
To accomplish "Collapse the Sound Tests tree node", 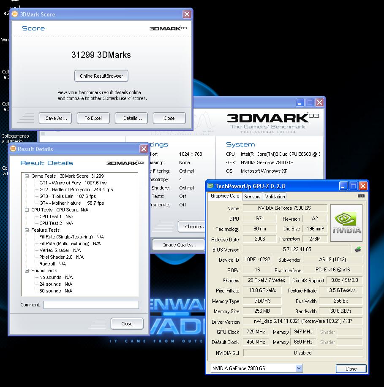I will click(x=27, y=271).
